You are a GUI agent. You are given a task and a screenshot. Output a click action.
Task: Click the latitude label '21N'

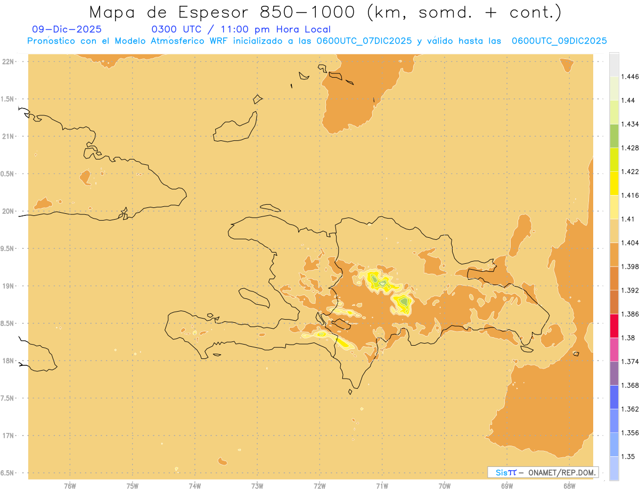point(8,136)
